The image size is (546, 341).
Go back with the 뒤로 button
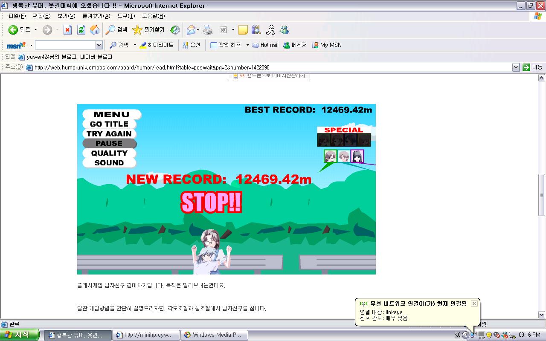coord(19,30)
